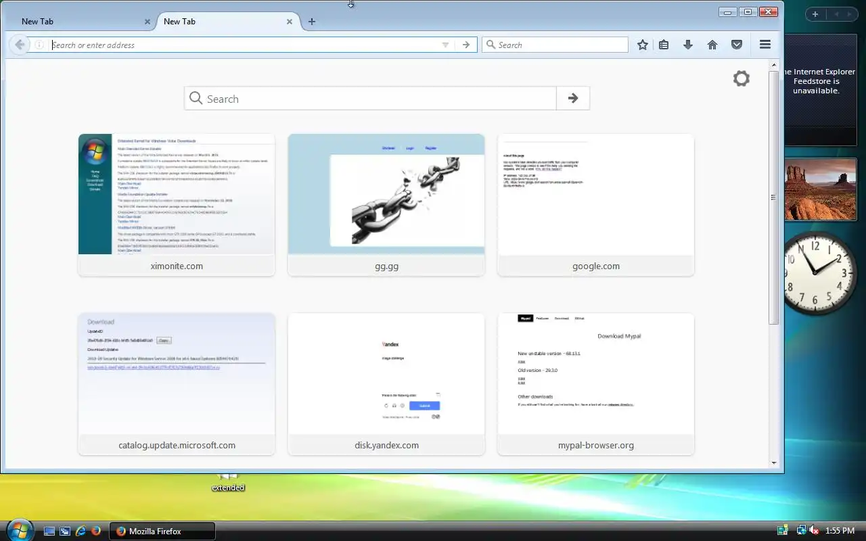
Task: Open the hamburger menu
Action: tap(765, 45)
